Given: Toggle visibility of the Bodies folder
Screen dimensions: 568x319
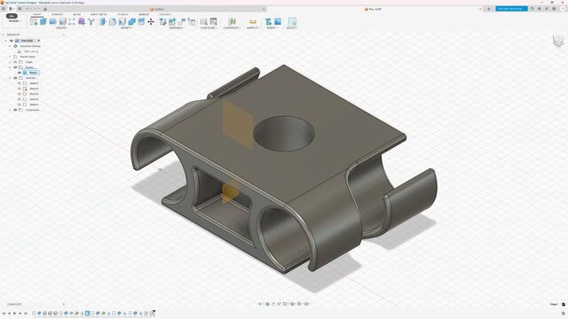Looking at the screenshot, I should click(15, 67).
